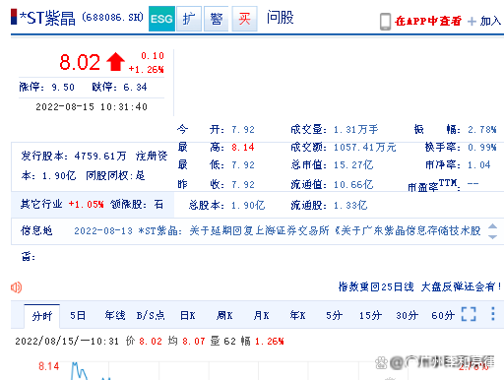Open the 2022-08-13 *ST紫晶 announcement link

[x=278, y=231]
